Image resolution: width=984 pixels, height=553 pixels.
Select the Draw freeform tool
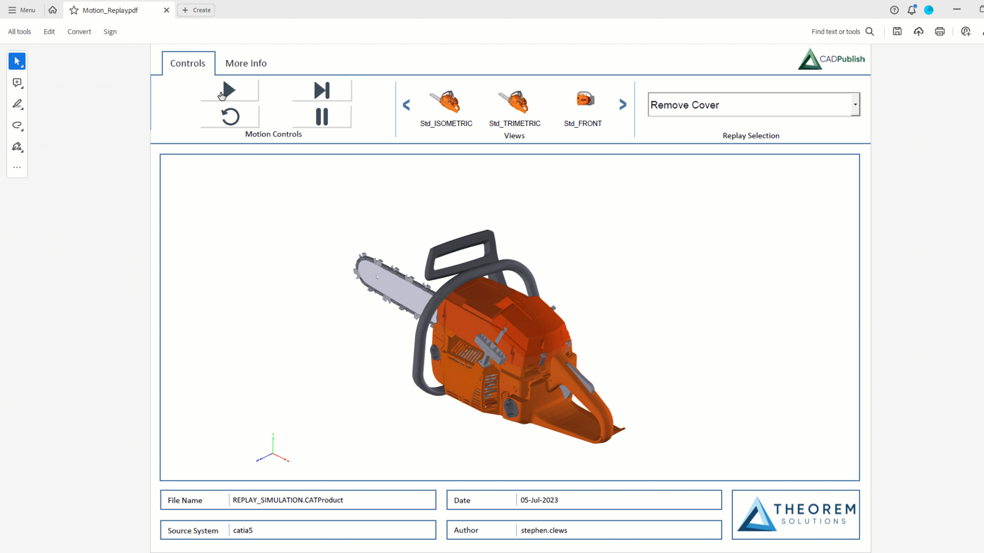(16, 125)
